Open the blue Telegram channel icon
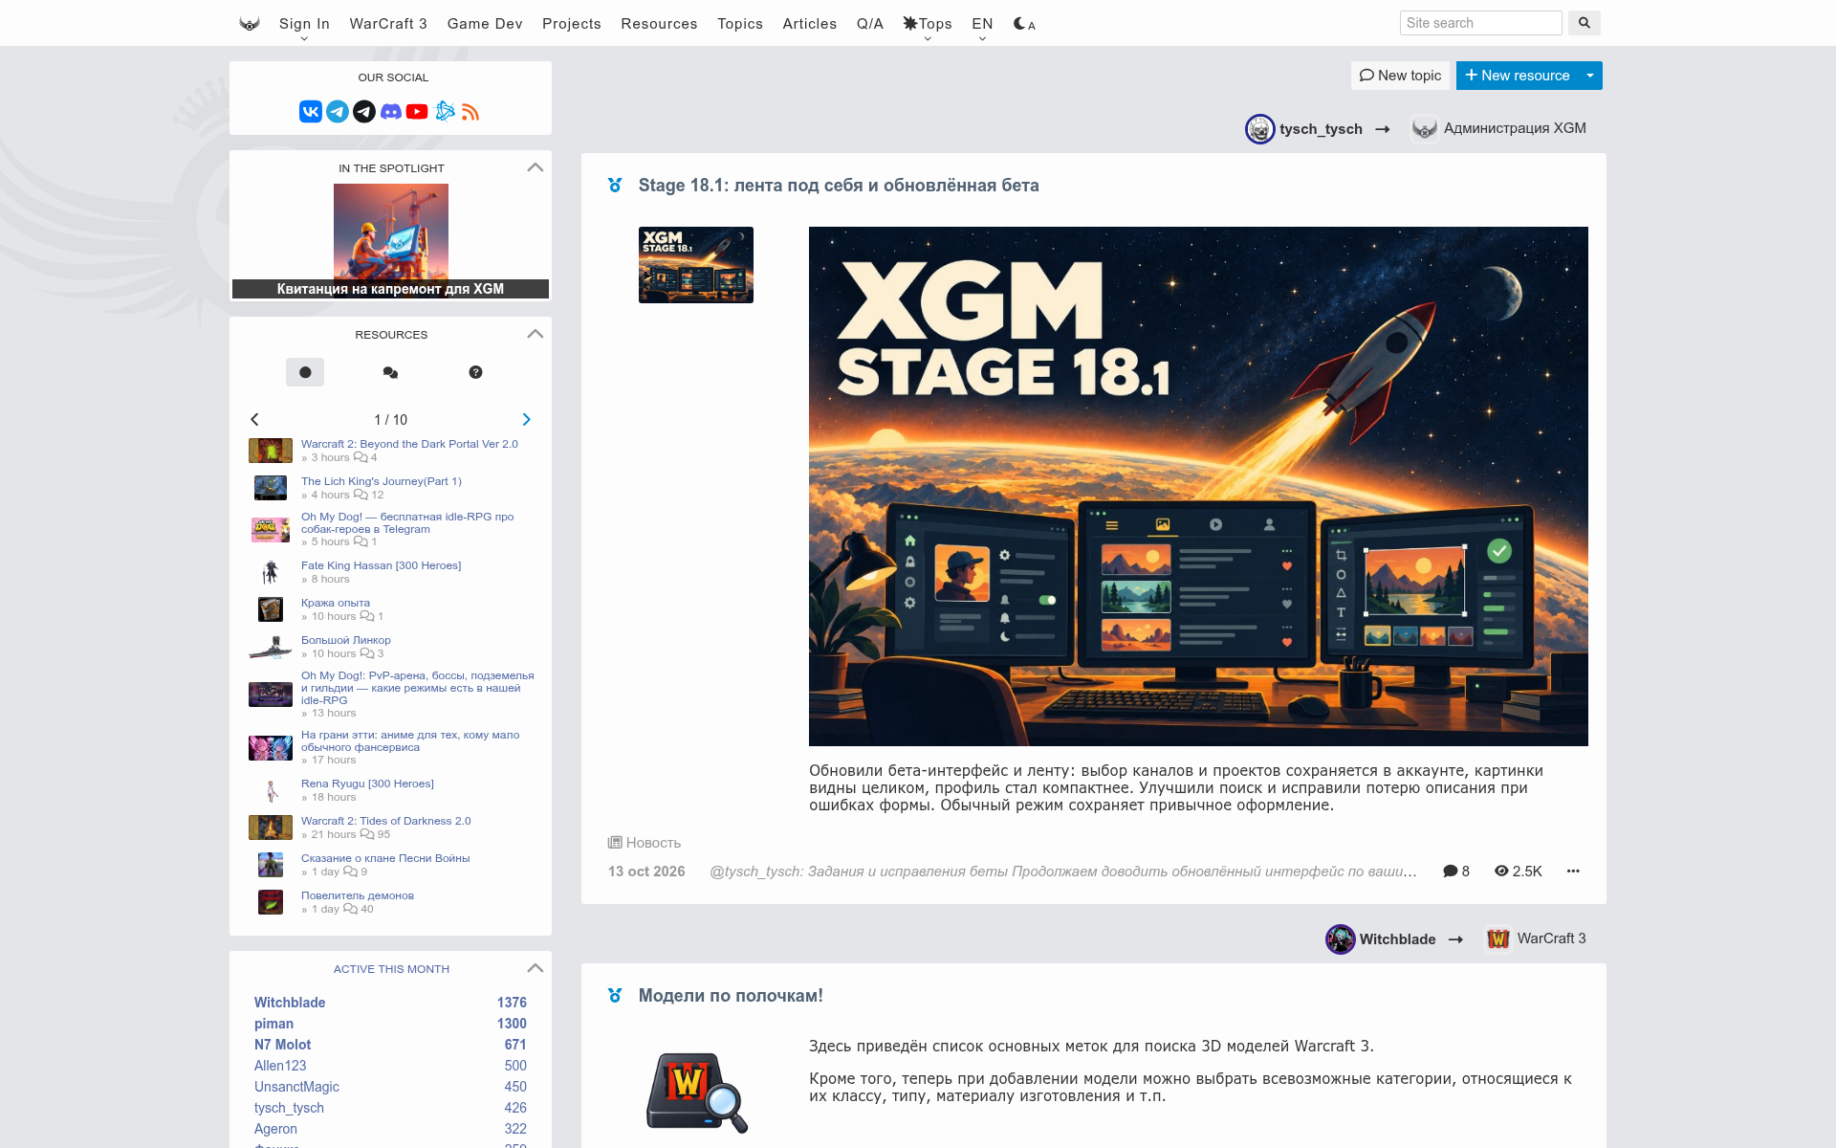This screenshot has height=1148, width=1836. (338, 112)
